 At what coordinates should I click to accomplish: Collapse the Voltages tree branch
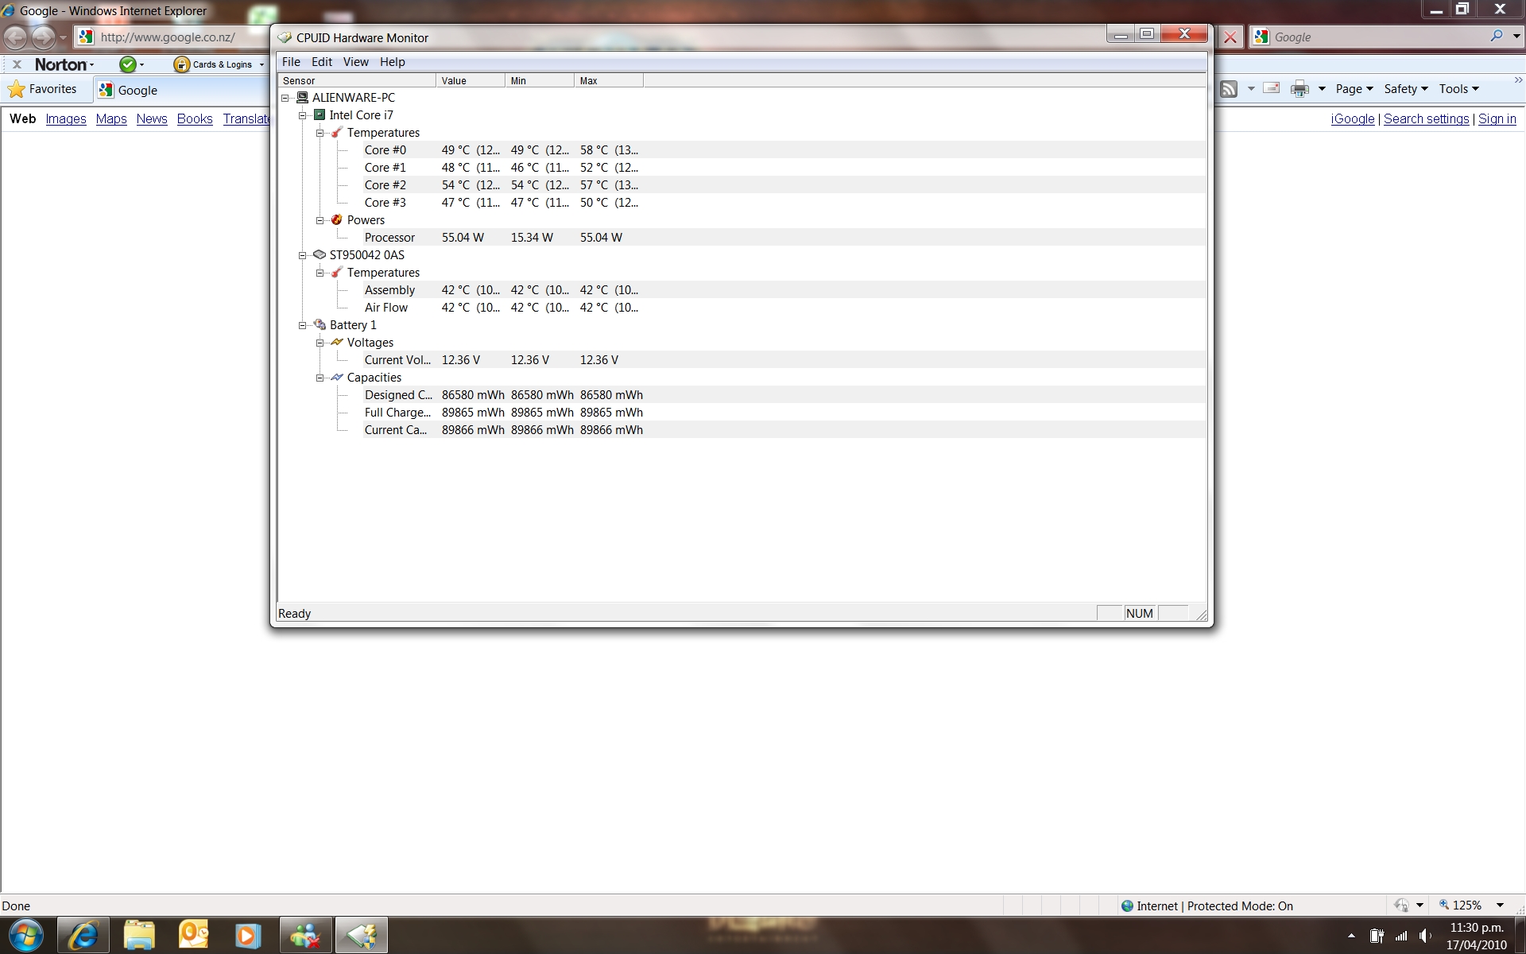[x=320, y=343]
